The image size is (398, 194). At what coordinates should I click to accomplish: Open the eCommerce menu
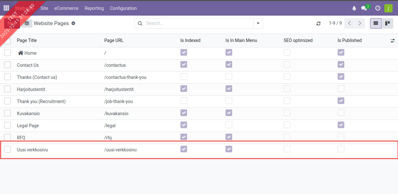tap(66, 8)
